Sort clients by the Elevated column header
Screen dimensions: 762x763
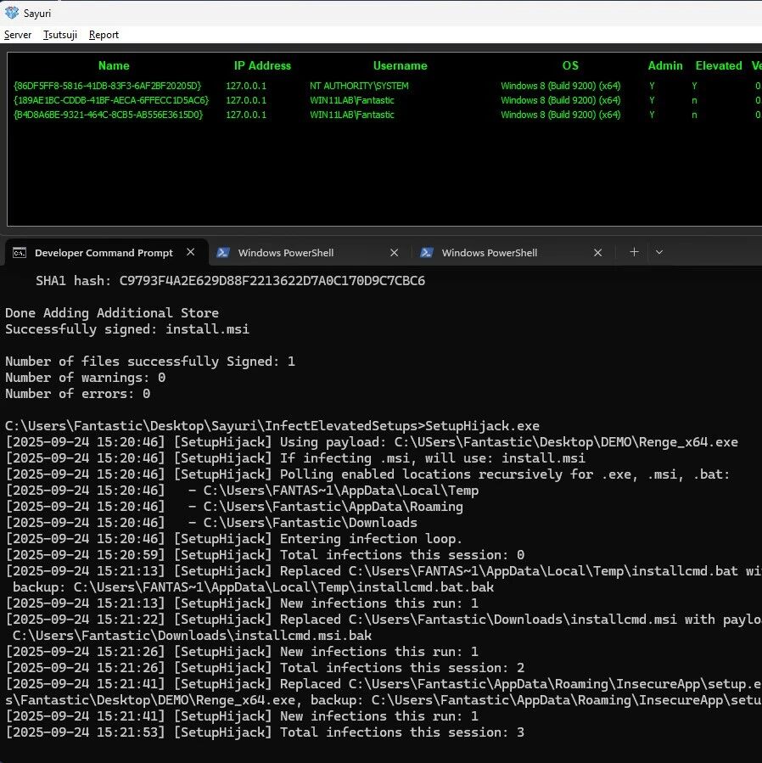(x=719, y=65)
